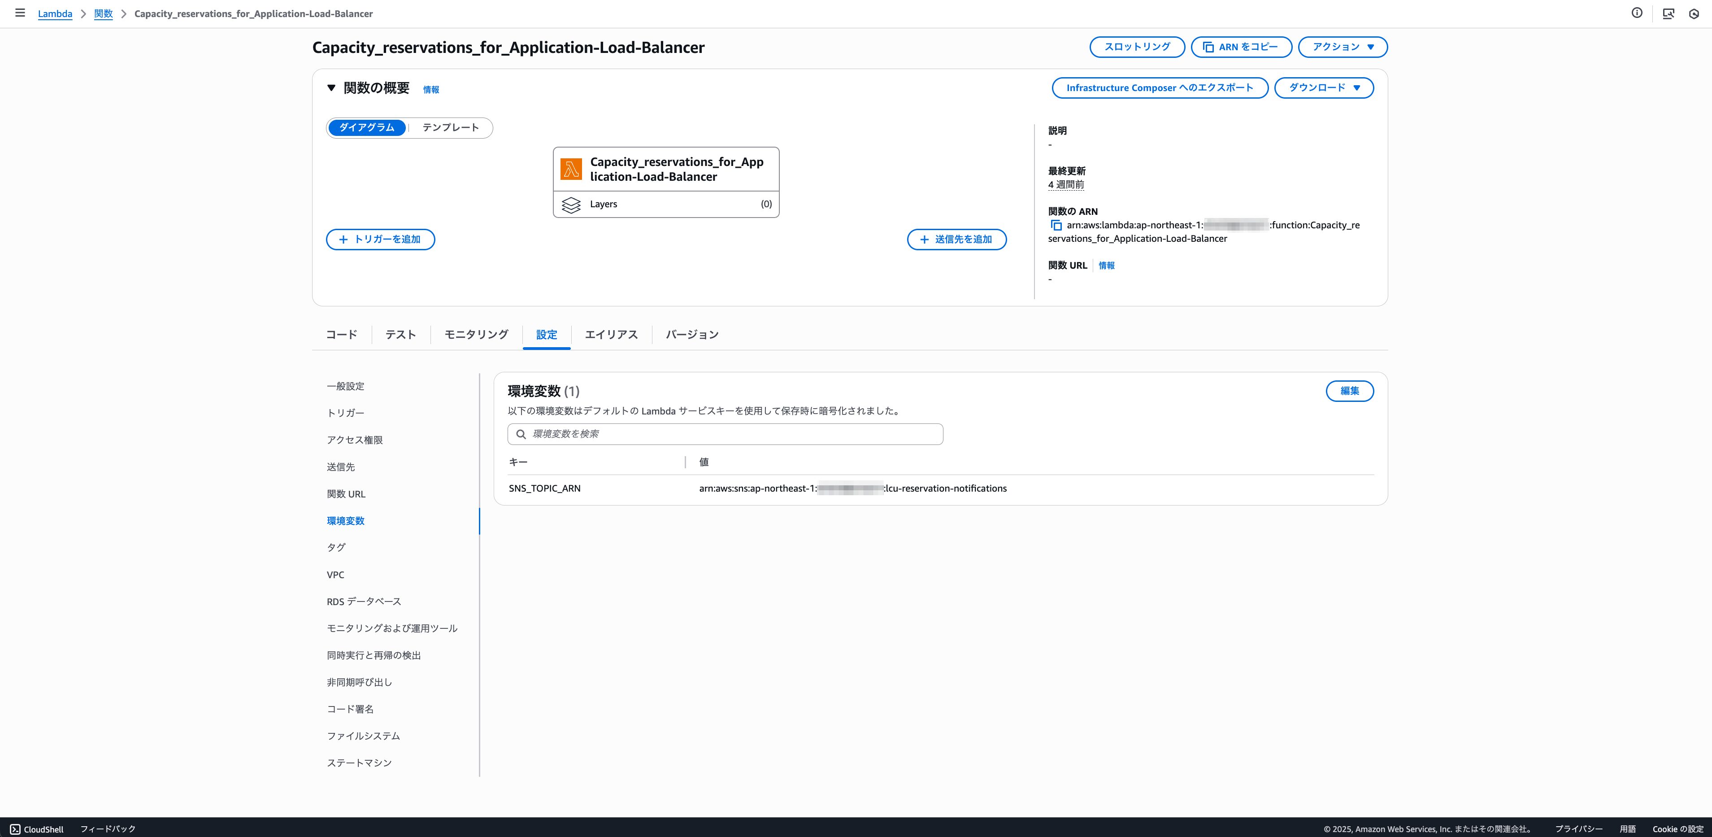Open 一般設定 in the side menu
1712x837 pixels.
coord(346,386)
